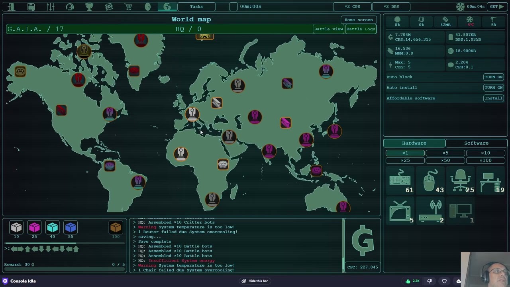Buy the desktop computer hardware item
The width and height of the screenshot is (510, 287).
[461, 212]
